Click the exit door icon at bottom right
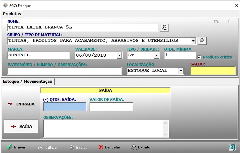240x153 pixels. click(232, 147)
